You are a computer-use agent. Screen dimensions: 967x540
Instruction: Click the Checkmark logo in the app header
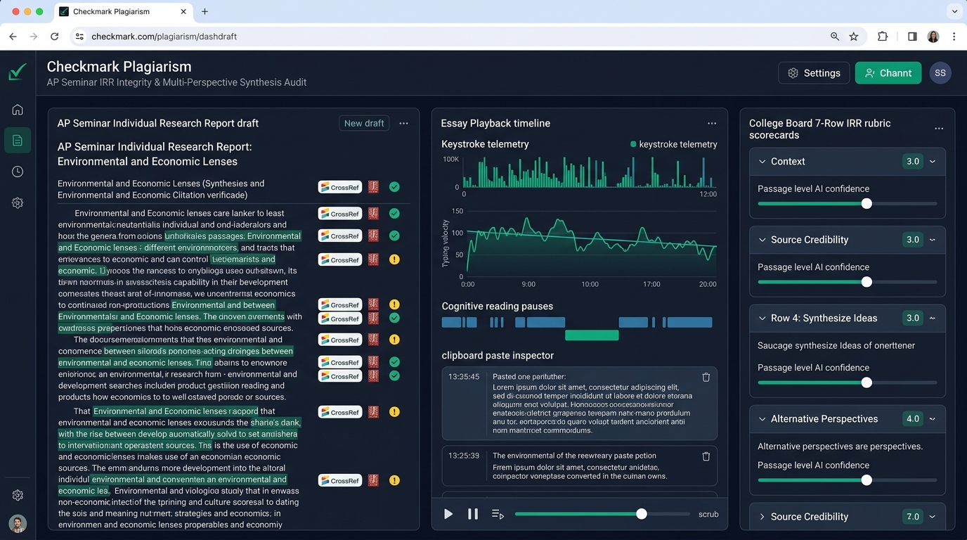click(18, 72)
